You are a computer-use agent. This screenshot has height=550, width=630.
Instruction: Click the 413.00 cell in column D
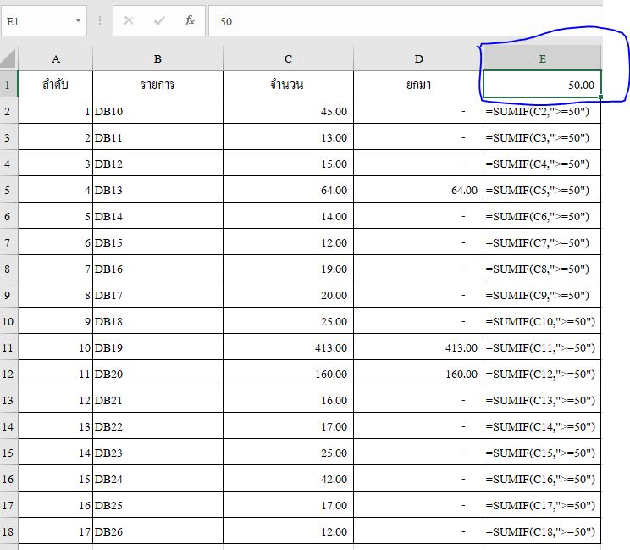pyautogui.click(x=418, y=347)
